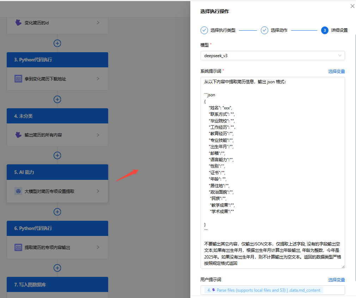Select the 5. AI 能力 step header
The width and height of the screenshot is (356, 298).
[57, 172]
